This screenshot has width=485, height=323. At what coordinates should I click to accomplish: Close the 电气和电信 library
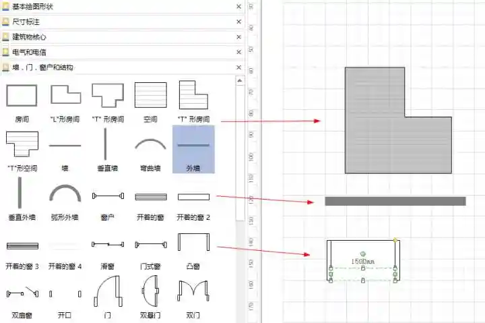[x=238, y=52]
